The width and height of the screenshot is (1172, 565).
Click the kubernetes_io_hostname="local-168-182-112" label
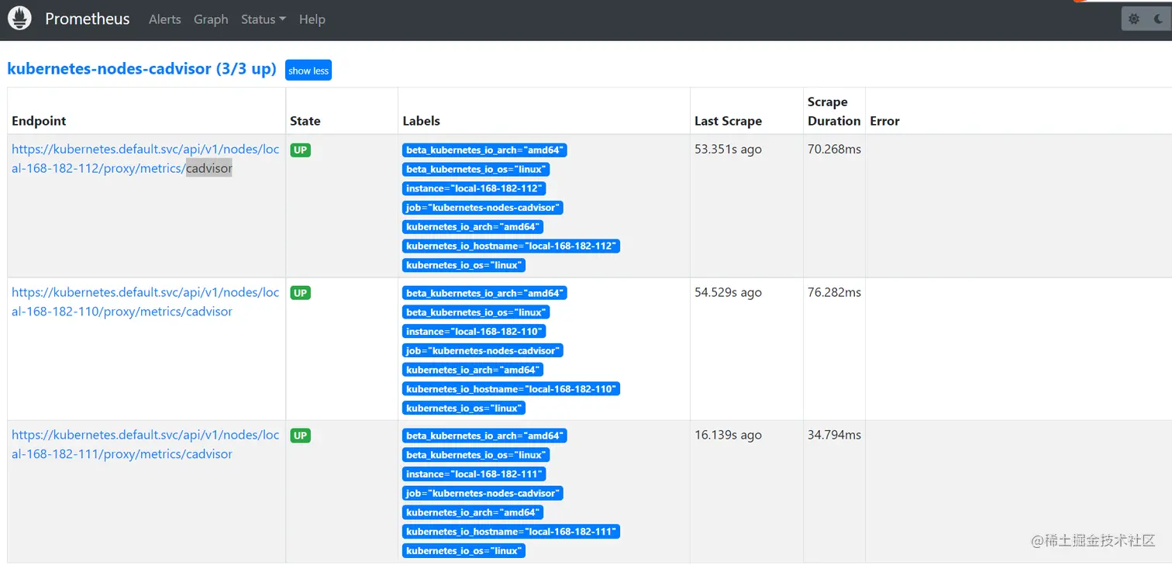point(511,246)
